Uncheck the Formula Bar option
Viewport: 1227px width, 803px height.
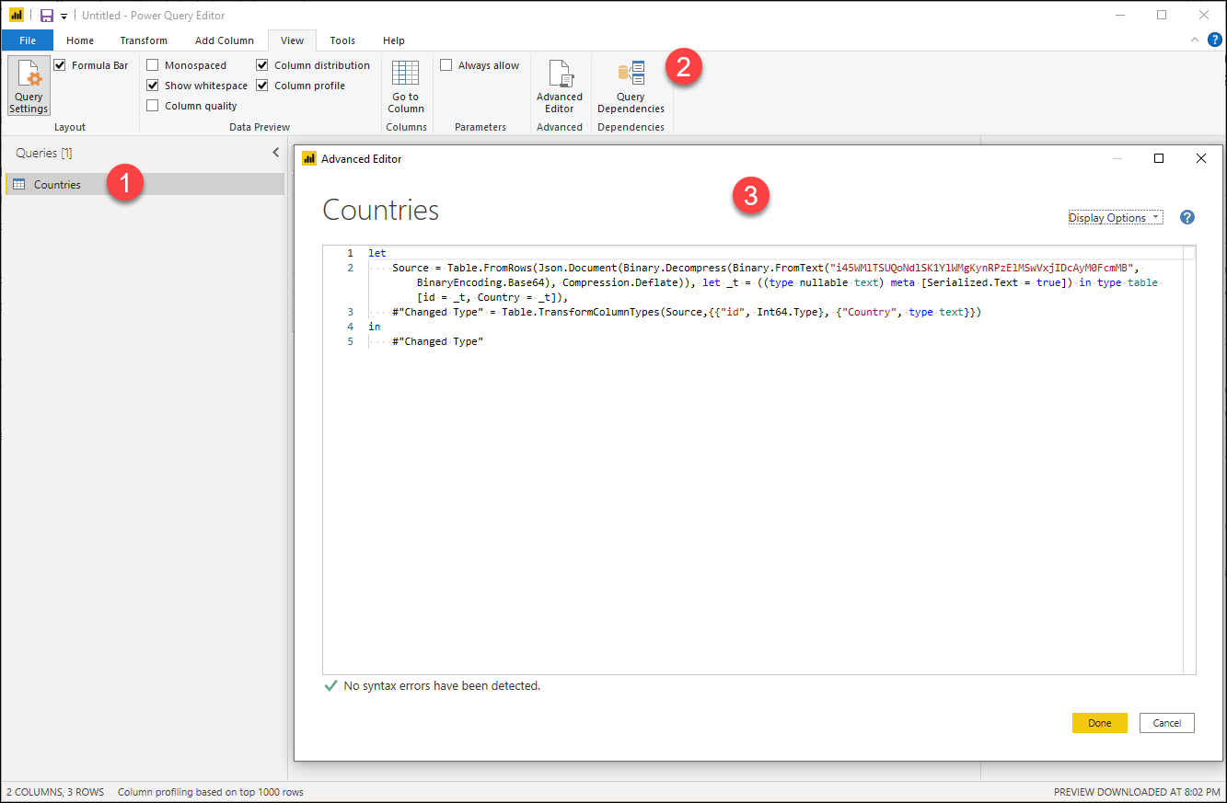[x=60, y=64]
